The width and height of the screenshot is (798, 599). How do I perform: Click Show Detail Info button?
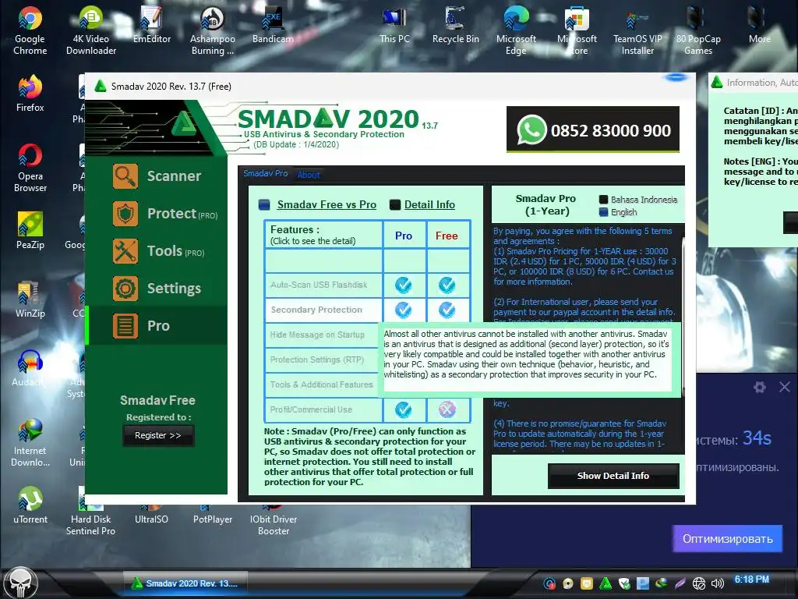pyautogui.click(x=613, y=476)
